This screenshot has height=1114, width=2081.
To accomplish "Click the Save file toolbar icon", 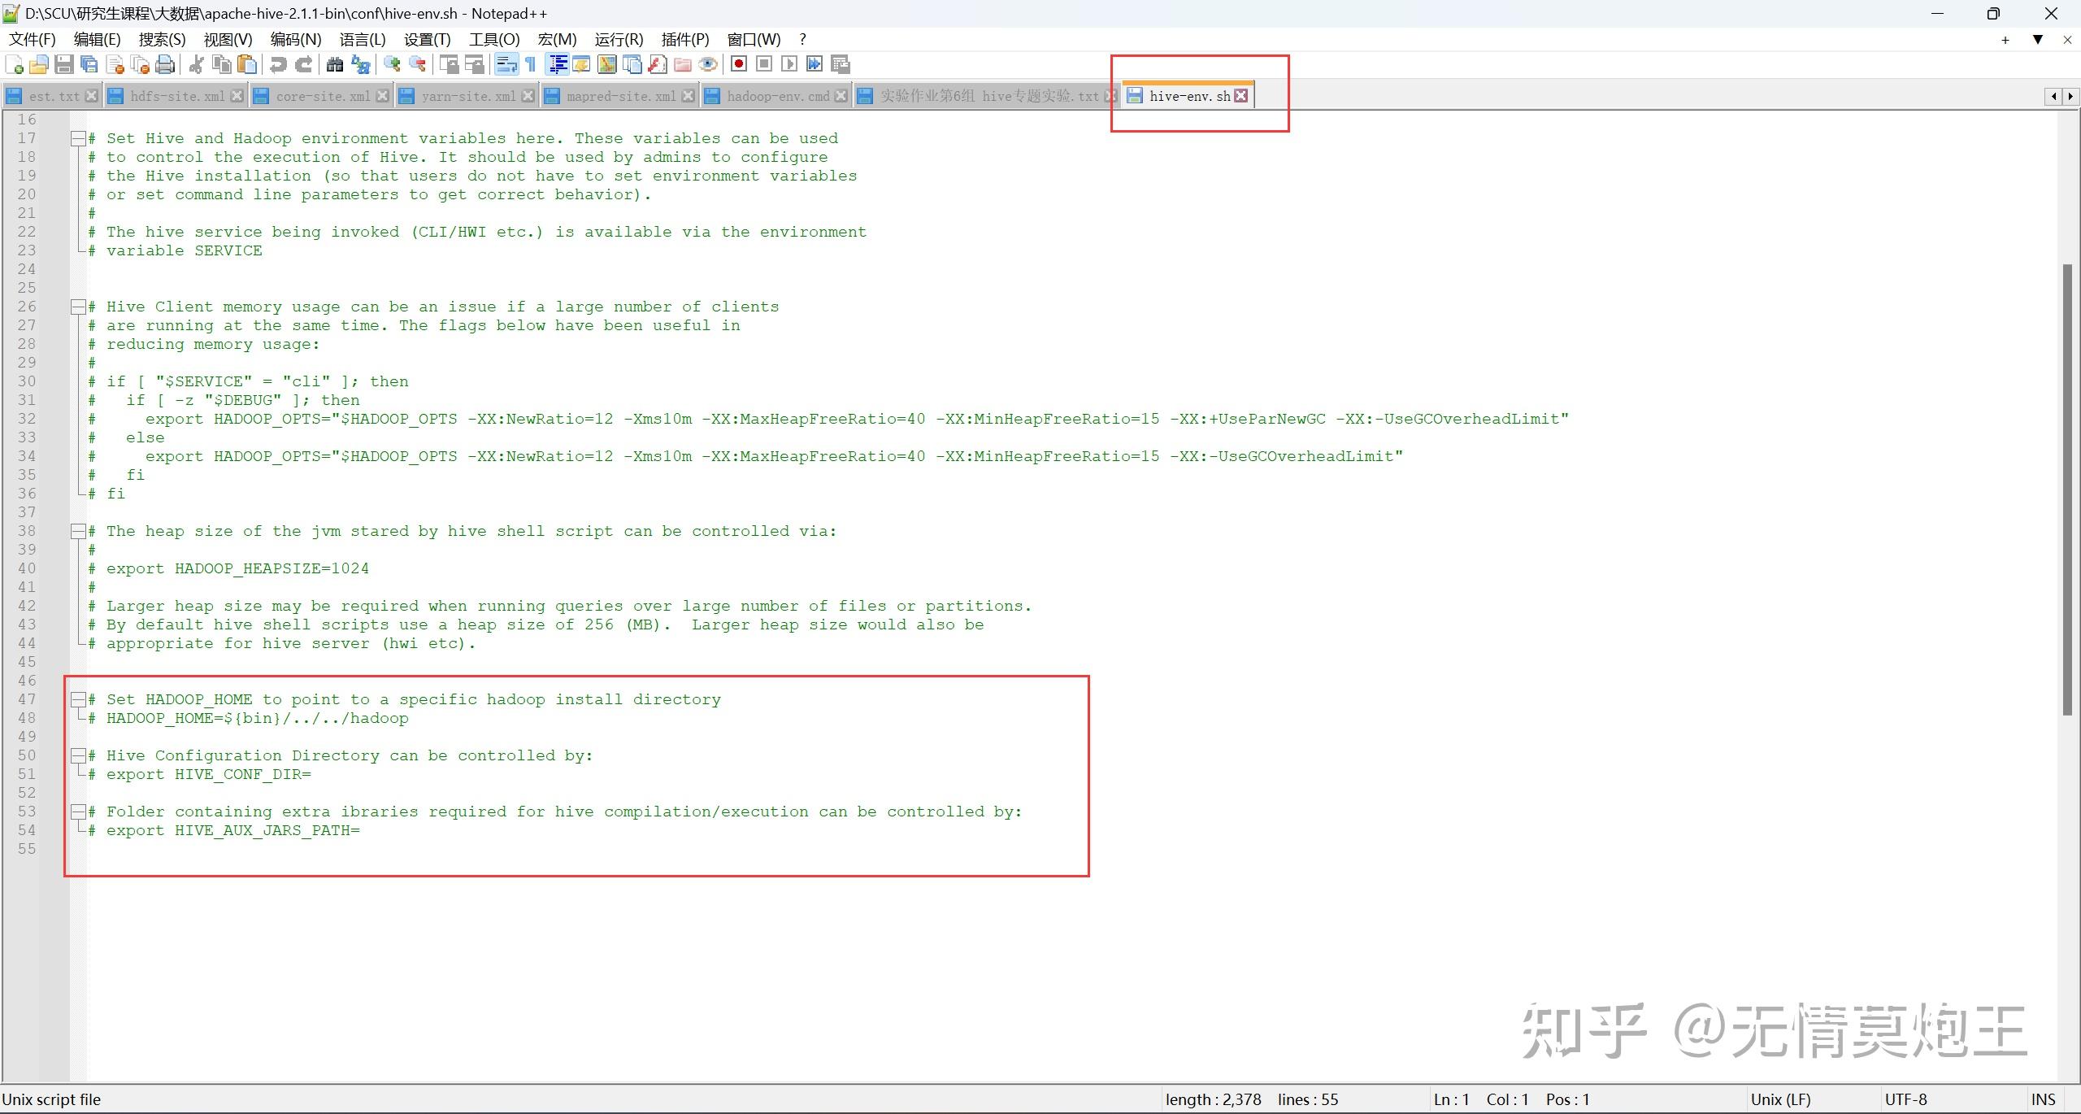I will click(64, 64).
